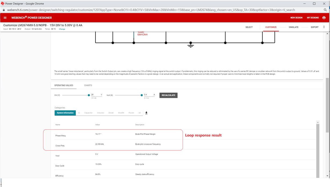Click the Vout row name
Screen dimensions: 330x187
[57, 156]
